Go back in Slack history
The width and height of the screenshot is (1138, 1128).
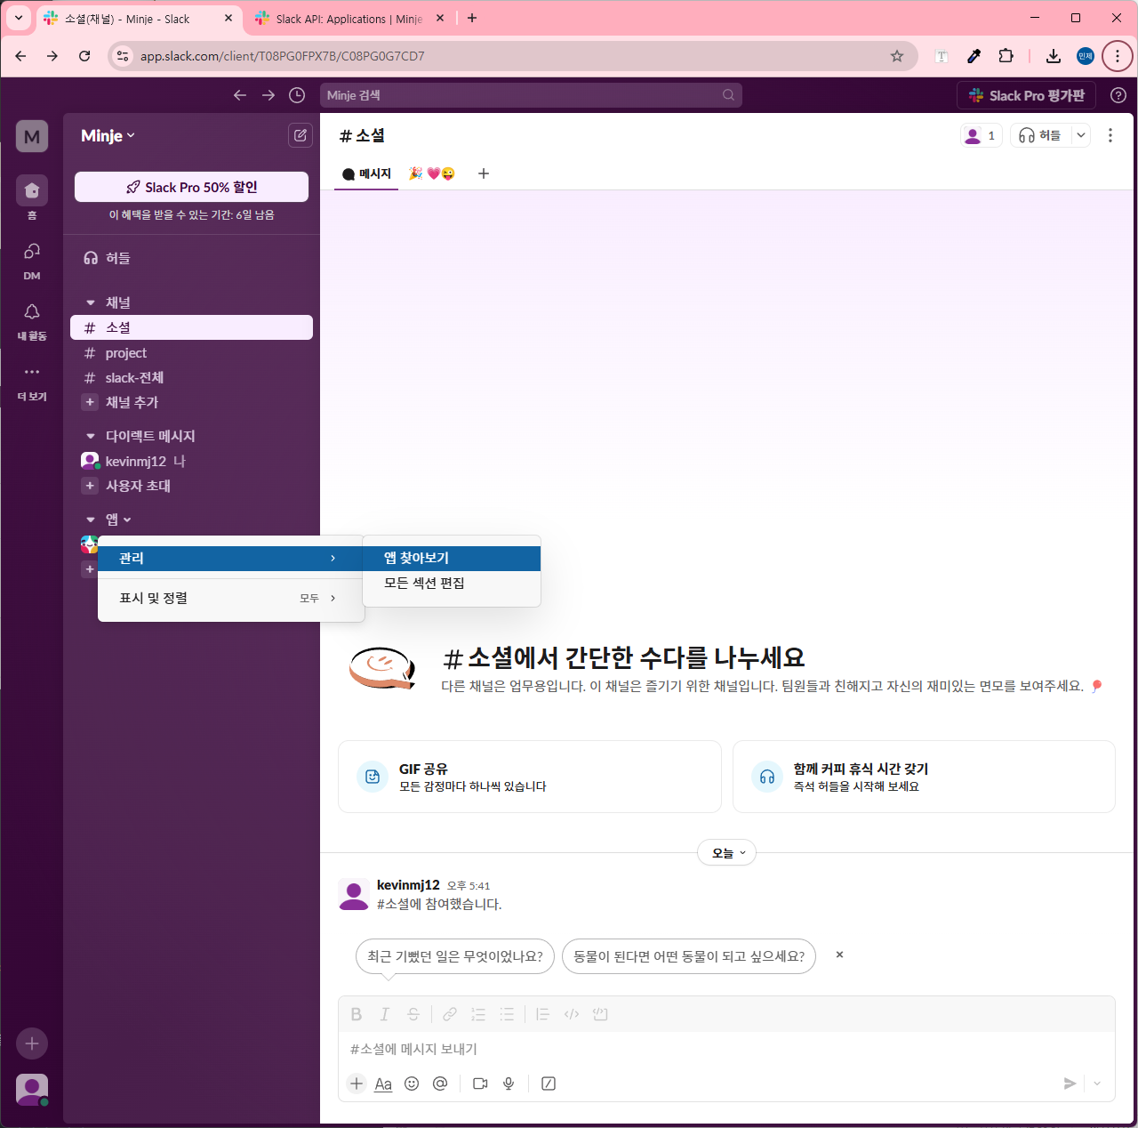[x=240, y=95]
